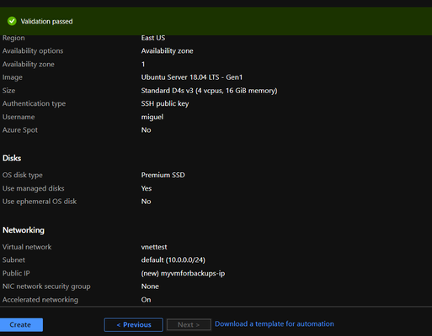Image resolution: width=432 pixels, height=336 pixels.
Task: Click the Accelerated networking On value
Action: (x=146, y=300)
